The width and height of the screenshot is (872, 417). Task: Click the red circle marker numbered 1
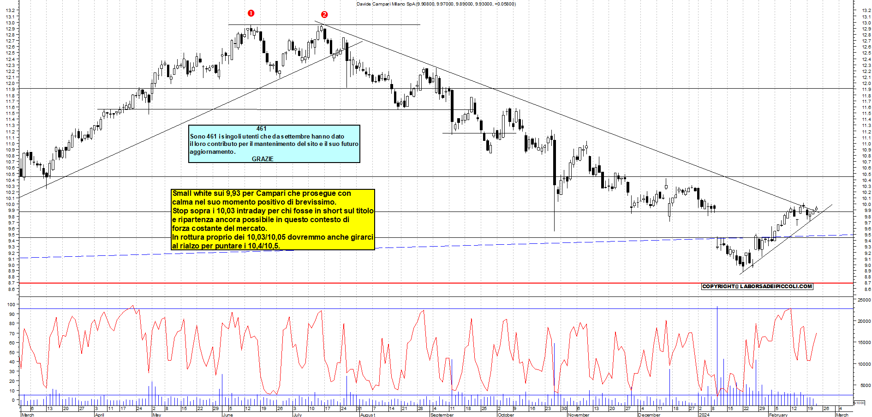tap(251, 13)
